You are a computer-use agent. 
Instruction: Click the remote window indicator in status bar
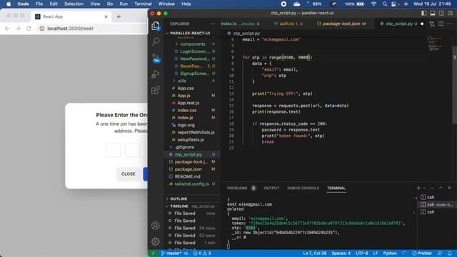(153, 253)
